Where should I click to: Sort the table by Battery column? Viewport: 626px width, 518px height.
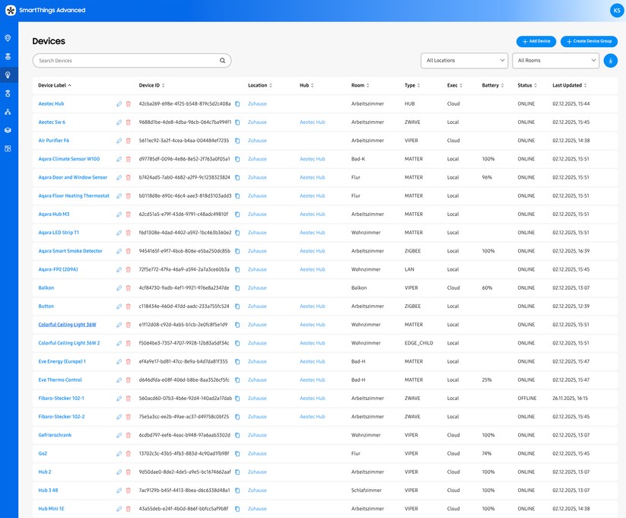[x=503, y=84]
